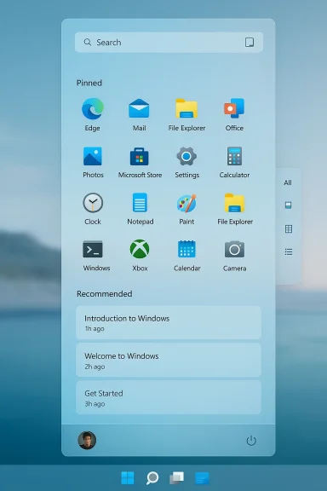Open Welcome to Windows recommendation
This screenshot has width=327, height=491.
pos(169,360)
